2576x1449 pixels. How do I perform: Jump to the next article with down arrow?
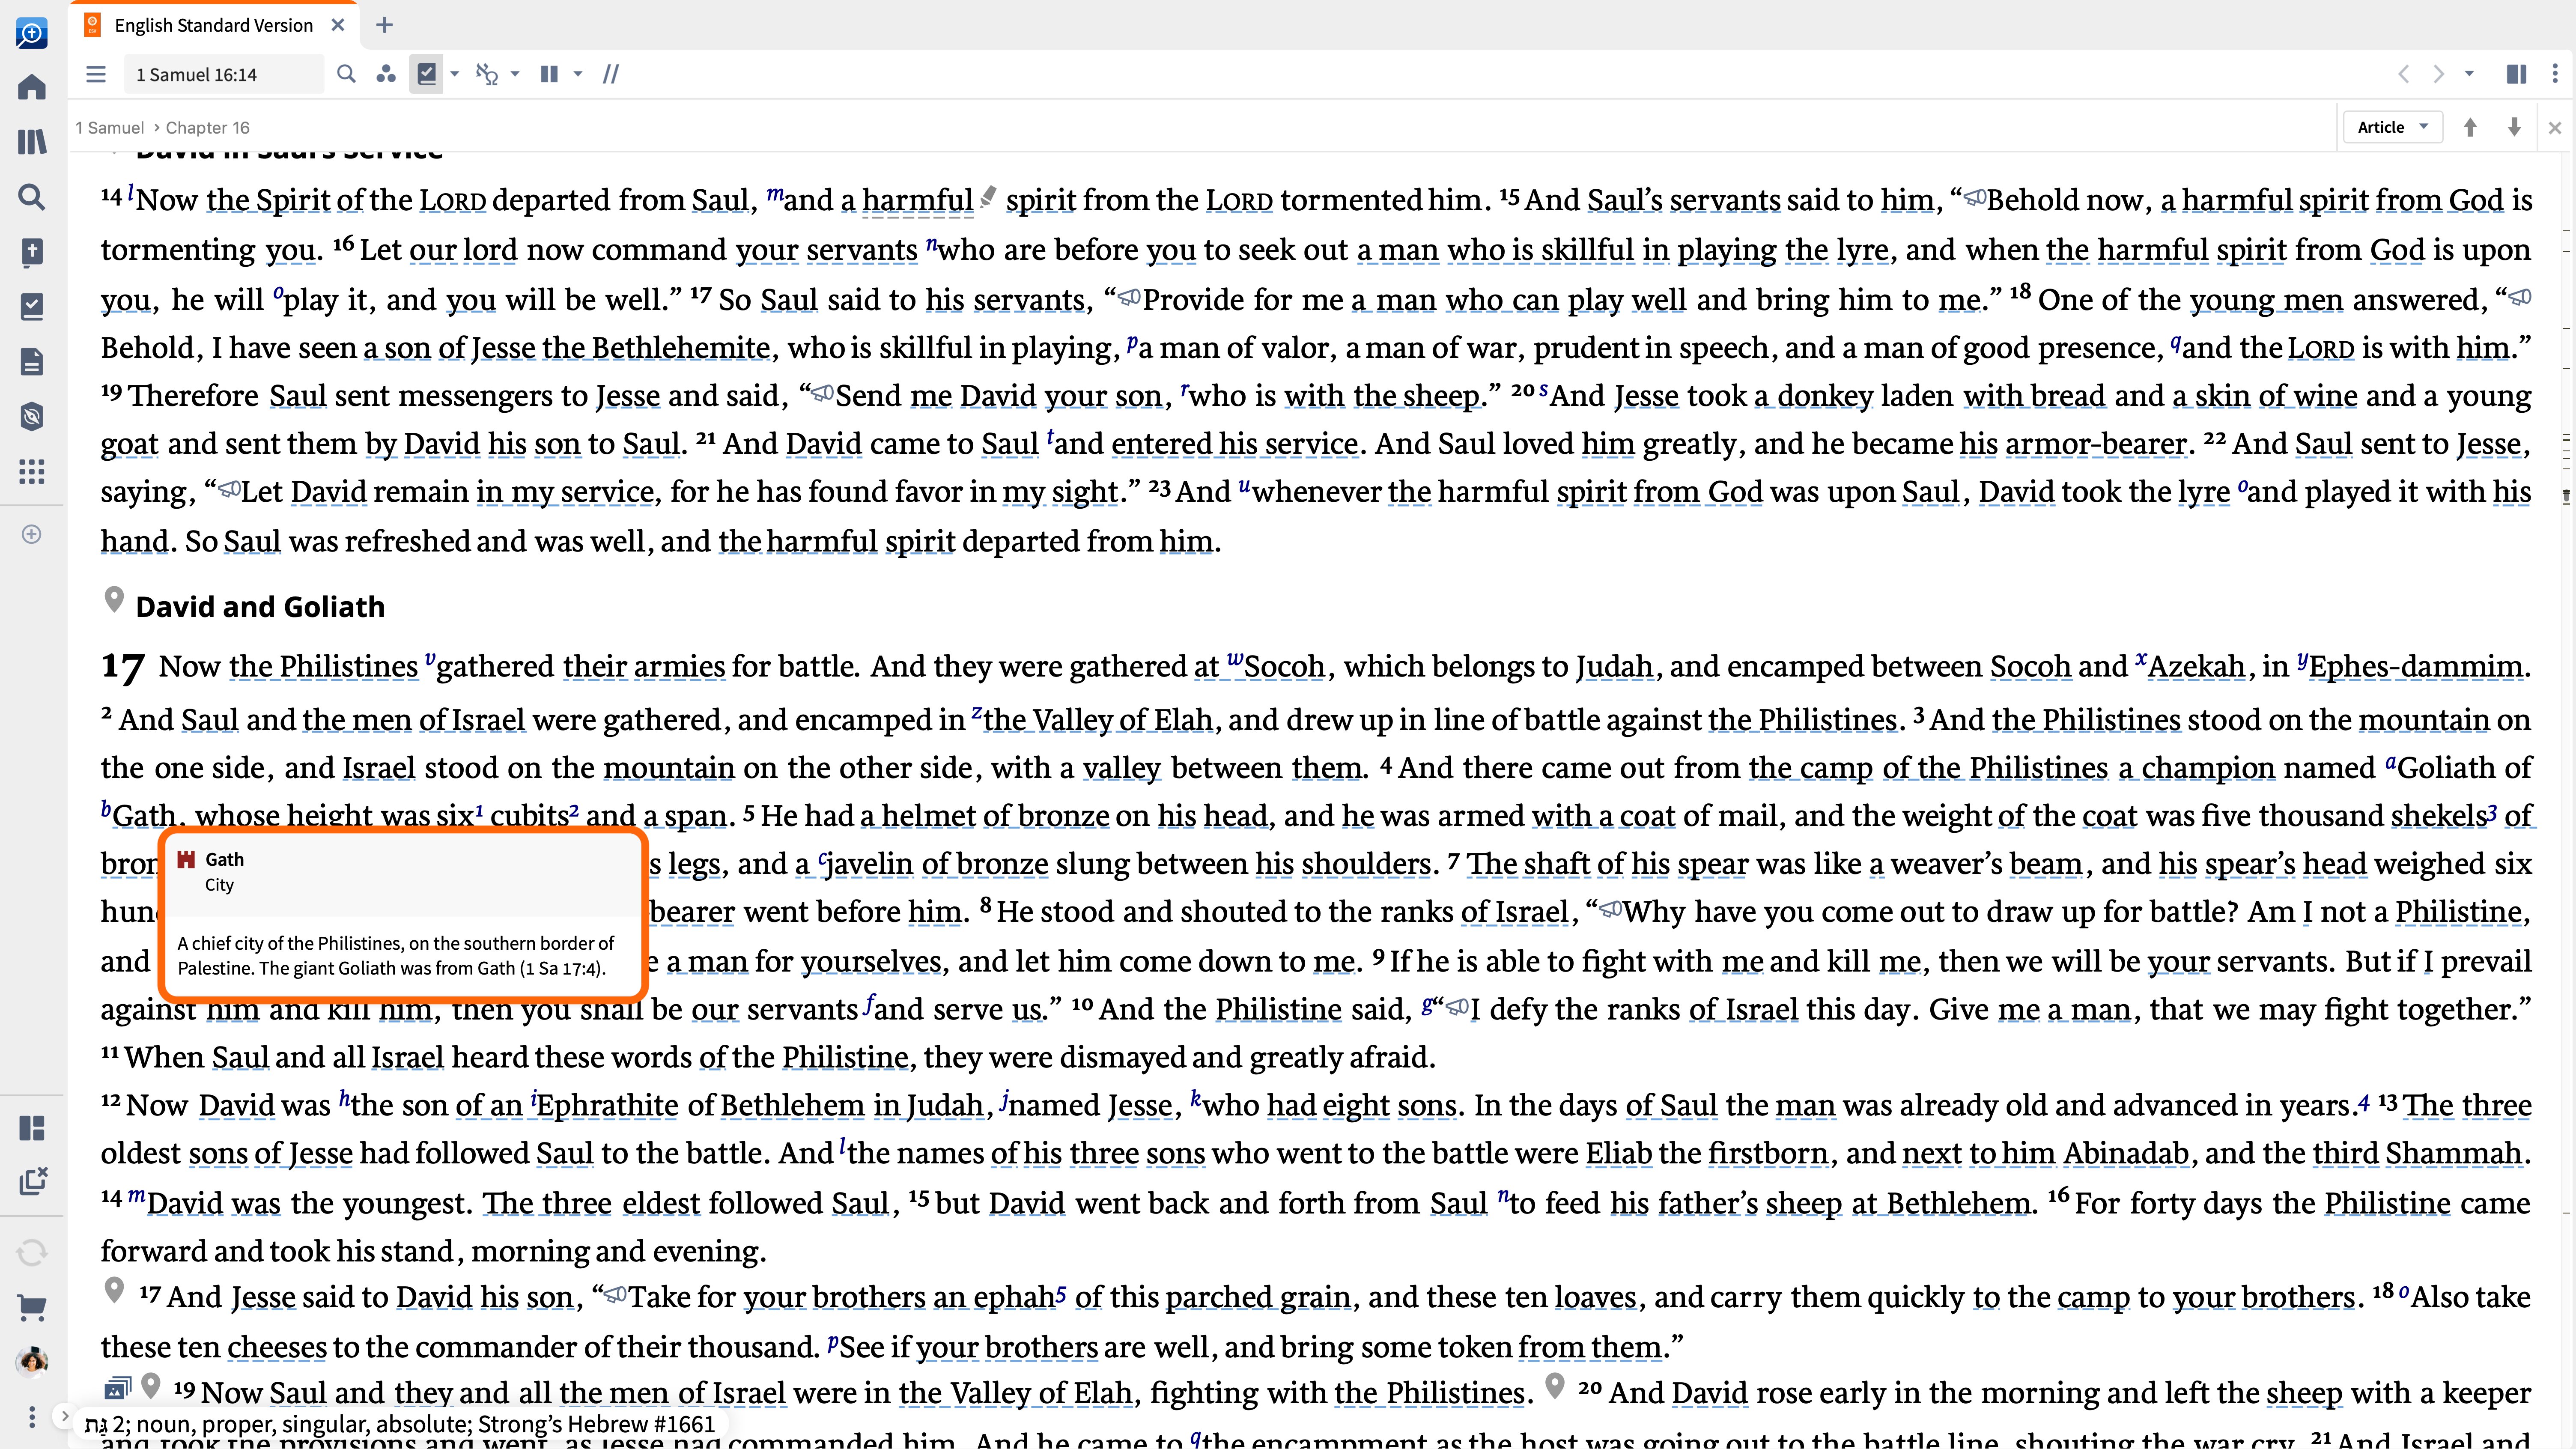[2514, 127]
